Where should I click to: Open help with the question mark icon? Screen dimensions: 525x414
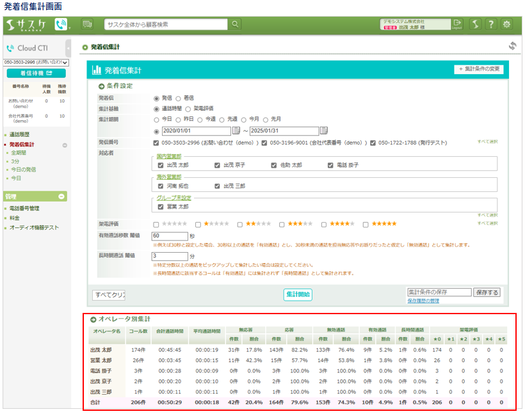[x=491, y=24]
